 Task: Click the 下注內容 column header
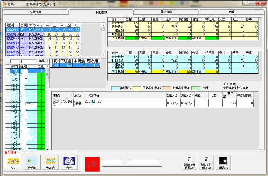coord(126,95)
